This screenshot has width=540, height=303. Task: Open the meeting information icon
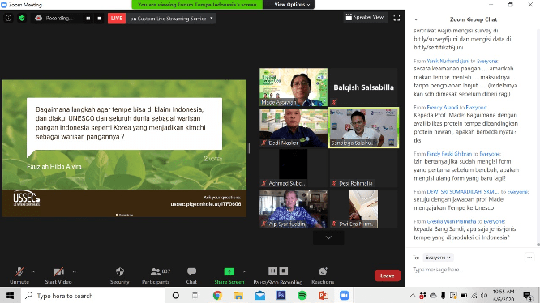[x=8, y=18]
